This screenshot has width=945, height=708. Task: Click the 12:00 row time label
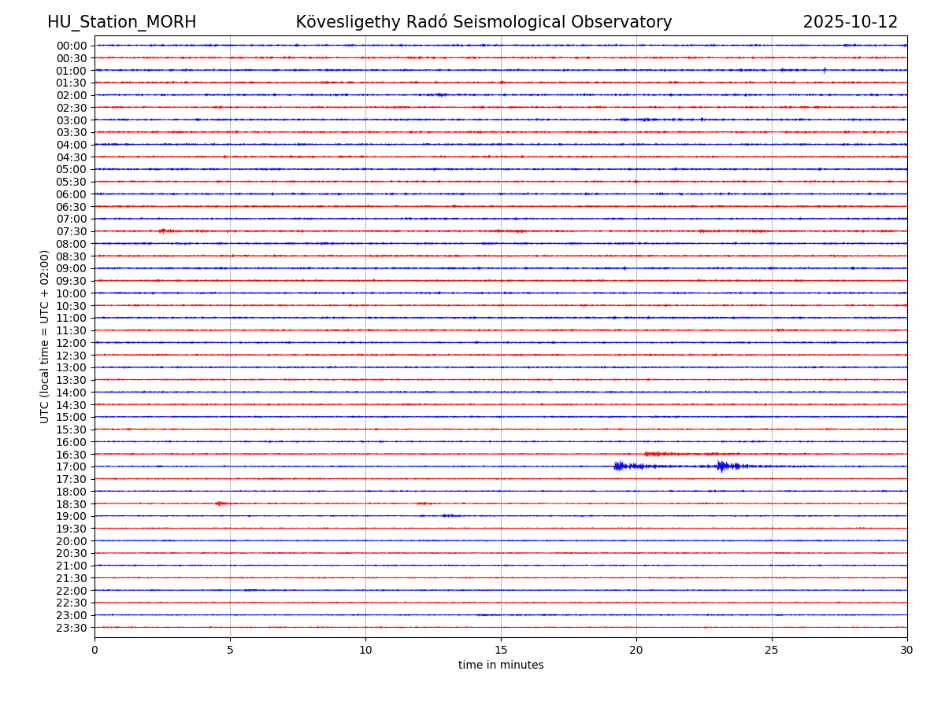pyautogui.click(x=72, y=343)
